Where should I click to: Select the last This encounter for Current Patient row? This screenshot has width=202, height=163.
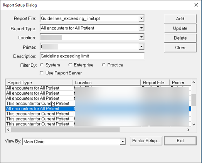coord(98,124)
